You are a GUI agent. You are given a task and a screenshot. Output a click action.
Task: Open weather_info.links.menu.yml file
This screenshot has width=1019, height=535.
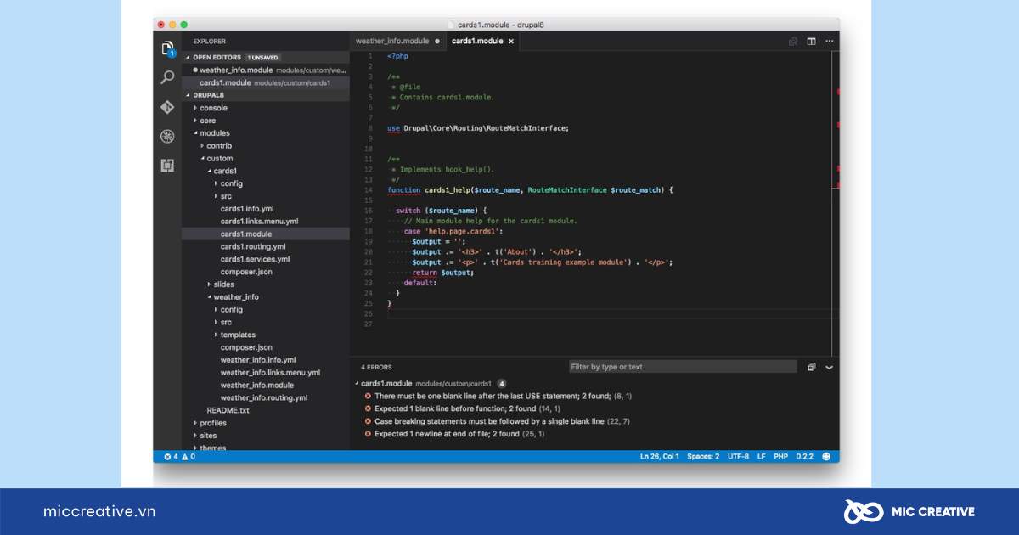tap(270, 372)
